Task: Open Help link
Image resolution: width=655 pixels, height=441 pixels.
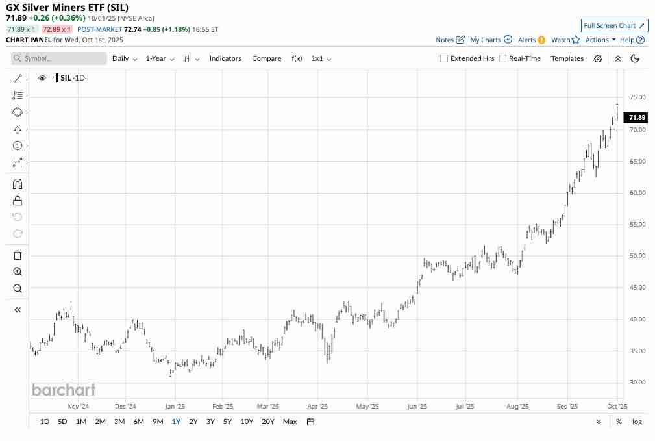Action: 632,40
